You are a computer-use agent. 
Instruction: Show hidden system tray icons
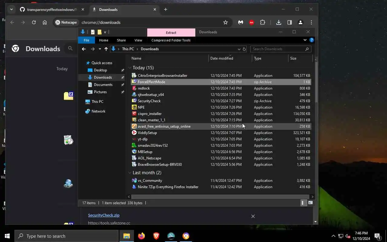click(x=333, y=236)
